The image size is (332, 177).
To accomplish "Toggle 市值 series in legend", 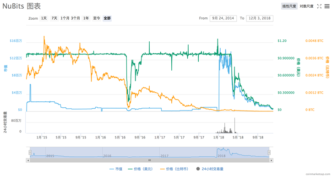I will click(x=116, y=169).
